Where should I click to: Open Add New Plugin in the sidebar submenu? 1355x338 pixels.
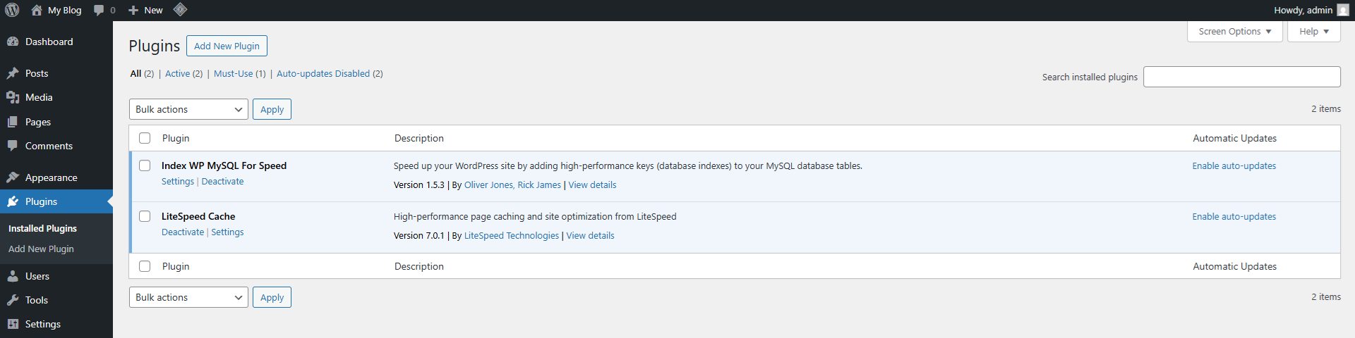click(x=41, y=249)
